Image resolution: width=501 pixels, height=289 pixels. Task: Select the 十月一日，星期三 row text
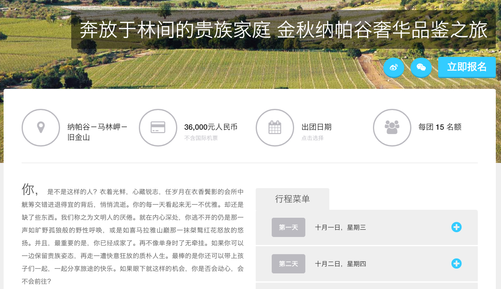(341, 227)
